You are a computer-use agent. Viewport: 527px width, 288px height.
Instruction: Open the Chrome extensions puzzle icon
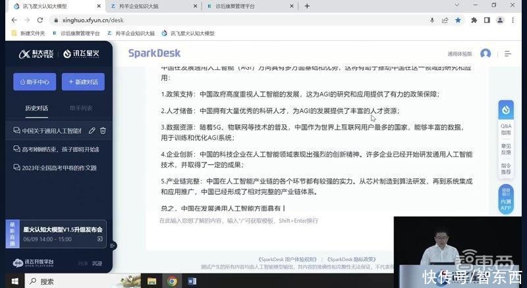click(x=474, y=20)
